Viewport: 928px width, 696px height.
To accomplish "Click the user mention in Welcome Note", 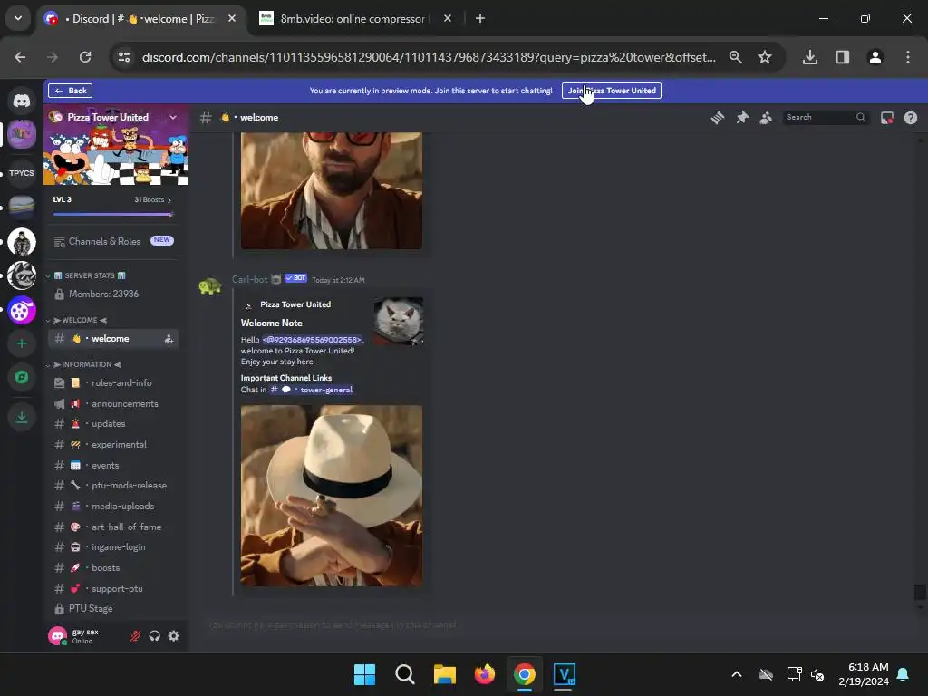I will (x=312, y=340).
